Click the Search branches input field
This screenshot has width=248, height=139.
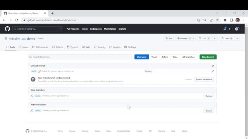pyautogui.click(x=80, y=57)
